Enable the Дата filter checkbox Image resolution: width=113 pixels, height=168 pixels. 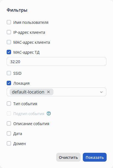click(x=9, y=133)
